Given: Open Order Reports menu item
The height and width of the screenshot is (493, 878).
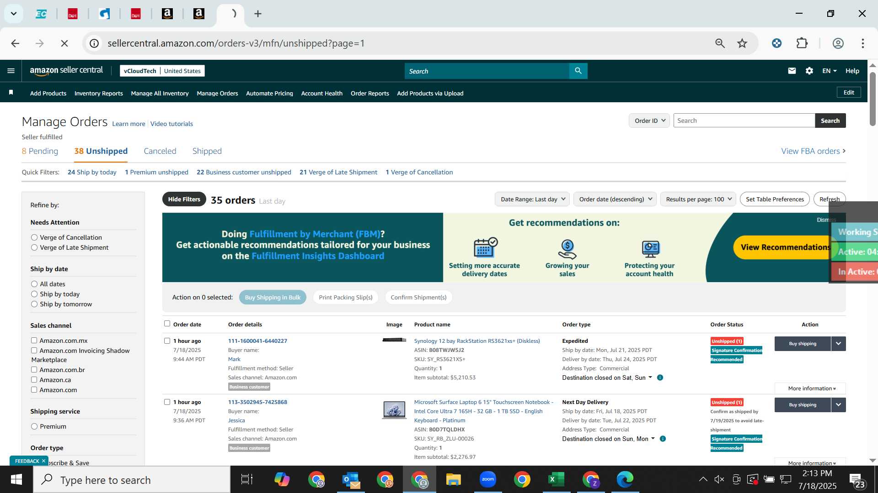Looking at the screenshot, I should pyautogui.click(x=370, y=93).
